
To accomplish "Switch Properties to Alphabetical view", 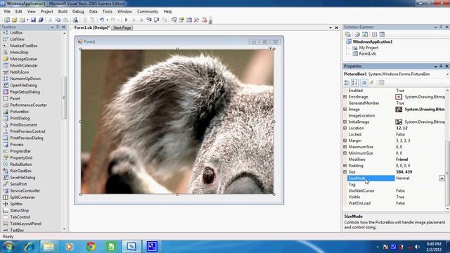I will point(354,83).
